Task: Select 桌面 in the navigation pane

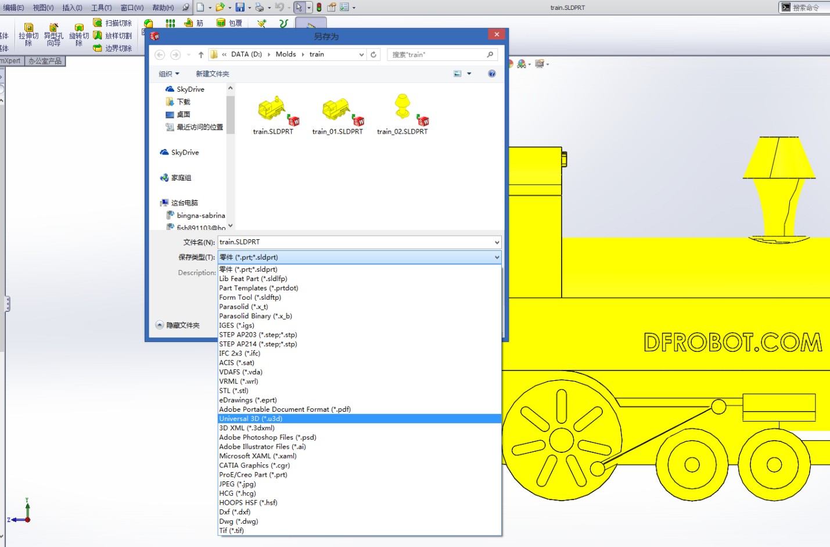Action: click(x=178, y=114)
